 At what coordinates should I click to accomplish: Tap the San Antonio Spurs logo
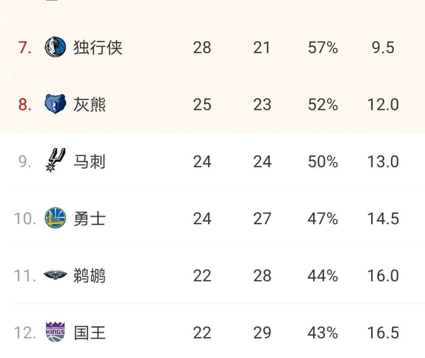coord(55,161)
